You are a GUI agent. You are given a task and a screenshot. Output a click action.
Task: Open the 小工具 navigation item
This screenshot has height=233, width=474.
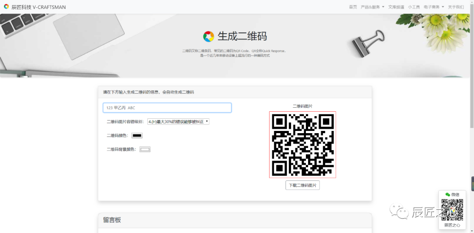click(413, 7)
